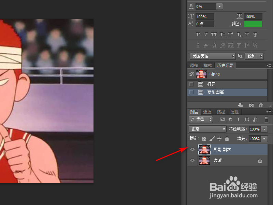Enable swash OpenType option

point(222,45)
